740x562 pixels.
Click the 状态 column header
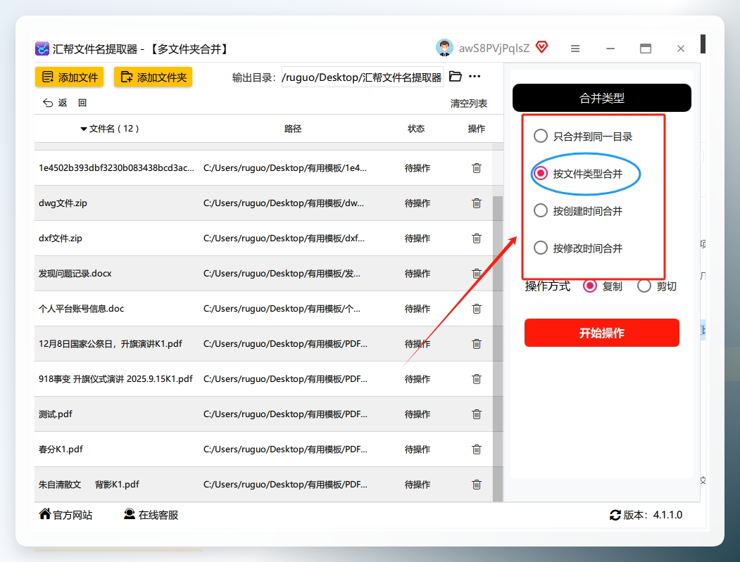coord(416,129)
